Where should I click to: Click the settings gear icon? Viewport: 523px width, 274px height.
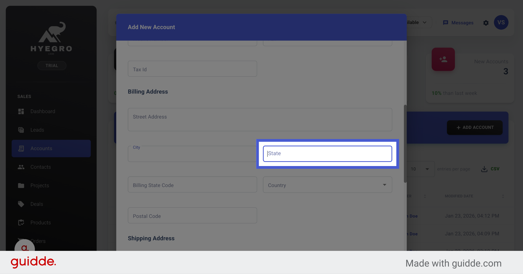[x=486, y=23]
